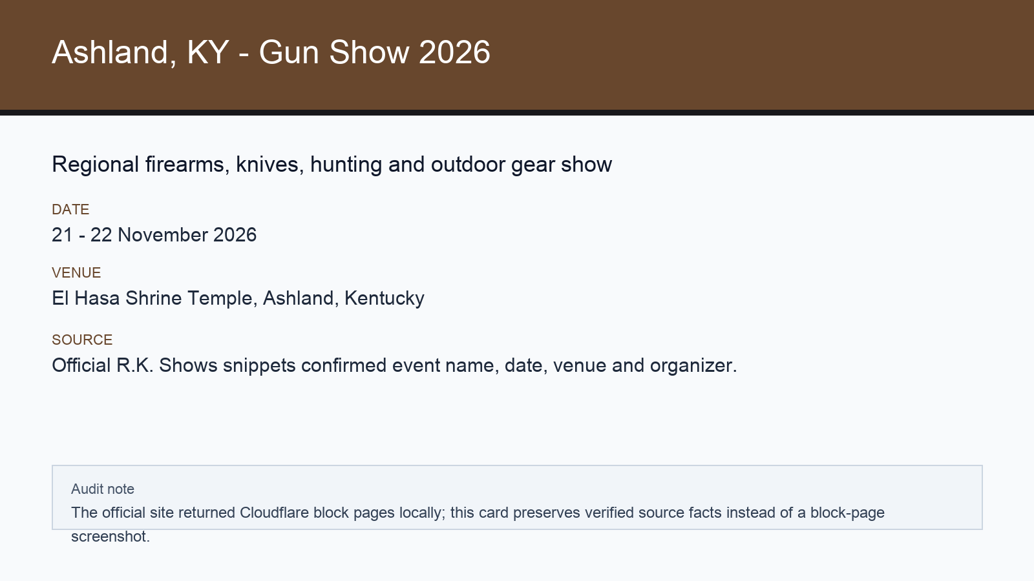Viewport: 1034px width, 581px height.
Task: Click the word screenshot below the audit box
Action: tap(110, 536)
